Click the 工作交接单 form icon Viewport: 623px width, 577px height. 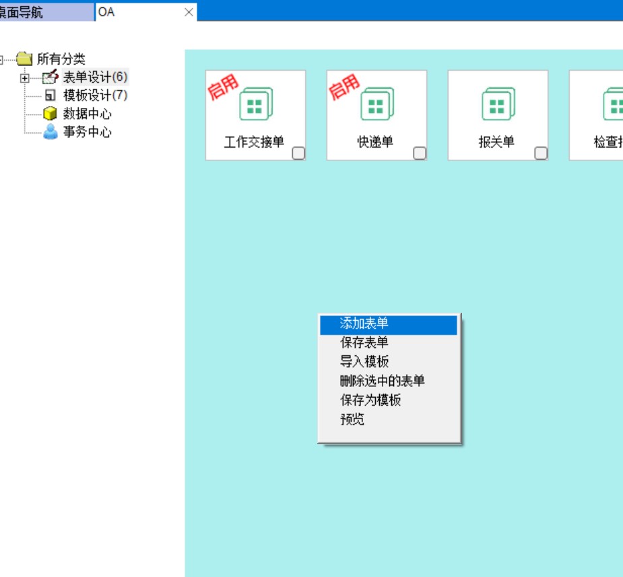click(255, 106)
